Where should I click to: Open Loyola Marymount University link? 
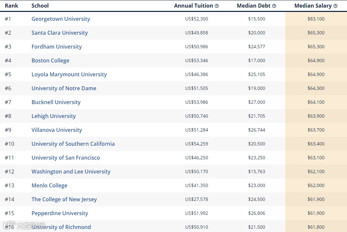[x=69, y=74]
